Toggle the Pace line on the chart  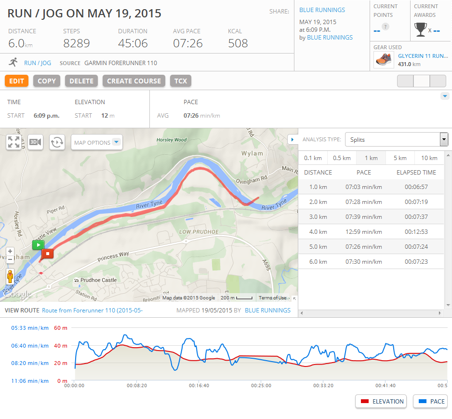click(x=430, y=401)
